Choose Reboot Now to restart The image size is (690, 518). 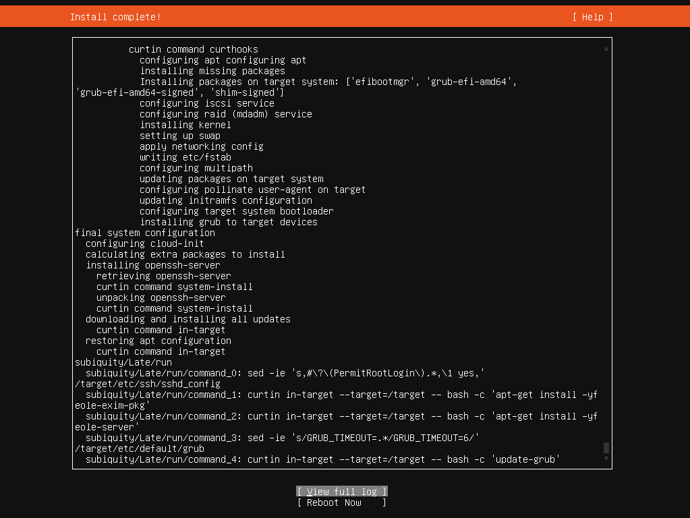point(342,502)
